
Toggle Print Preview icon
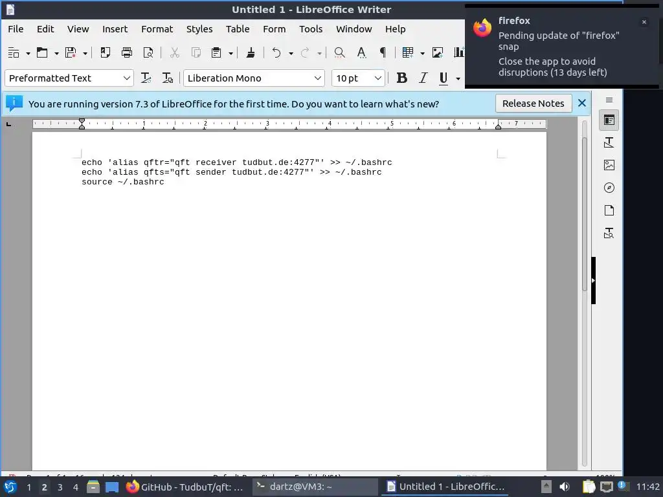tap(148, 53)
